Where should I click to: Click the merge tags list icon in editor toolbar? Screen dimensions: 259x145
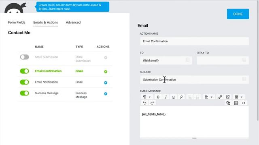[236, 103]
